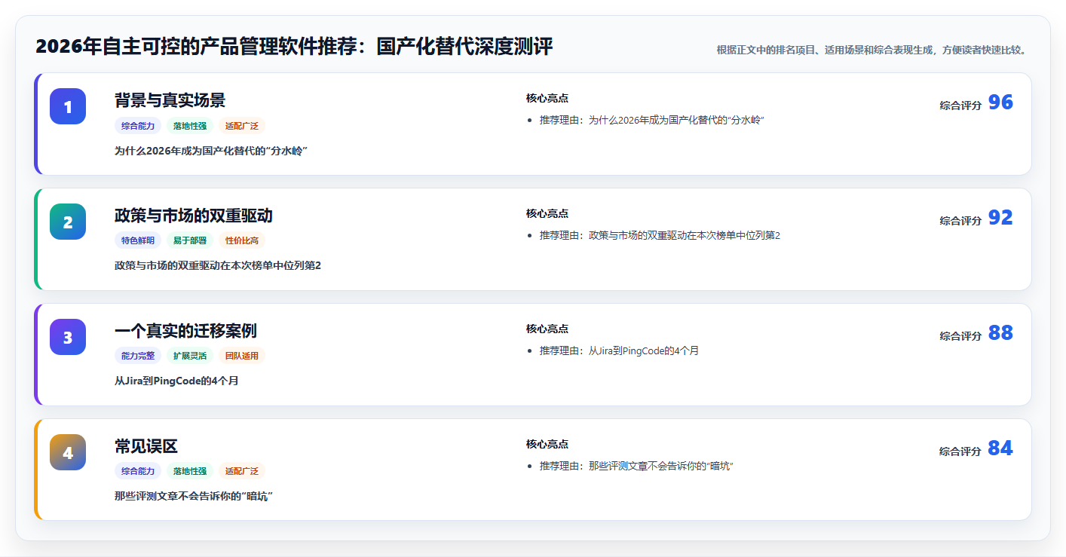Click 综合评分 label next to 96
Image resolution: width=1066 pixels, height=557 pixels.
point(960,106)
